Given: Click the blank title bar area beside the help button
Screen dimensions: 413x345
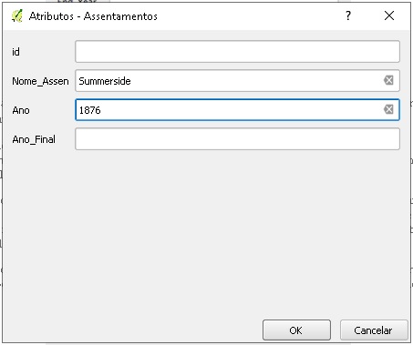Looking at the screenshot, I should click(249, 15).
